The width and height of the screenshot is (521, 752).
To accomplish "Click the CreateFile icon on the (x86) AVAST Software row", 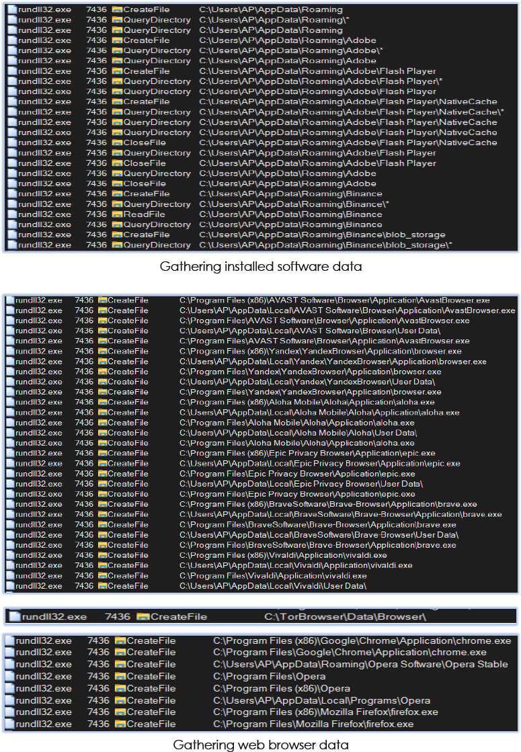I will point(102,300).
